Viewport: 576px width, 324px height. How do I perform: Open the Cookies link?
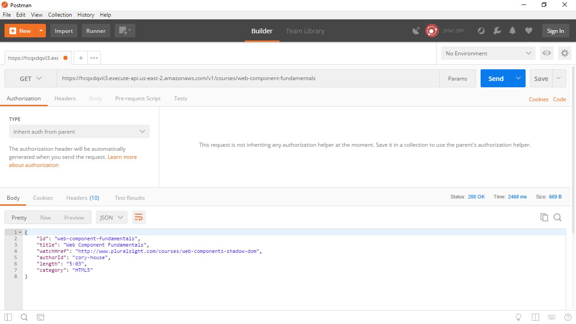[539, 99]
